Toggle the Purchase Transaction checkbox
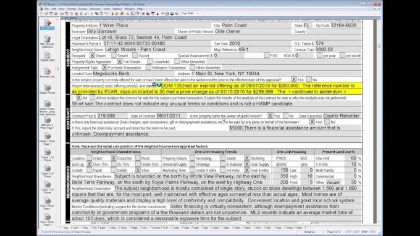420x236 pixels. tap(104, 68)
